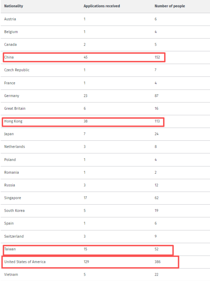Select China's applications value 45
Screen dimensions: 210x281
[86, 57]
